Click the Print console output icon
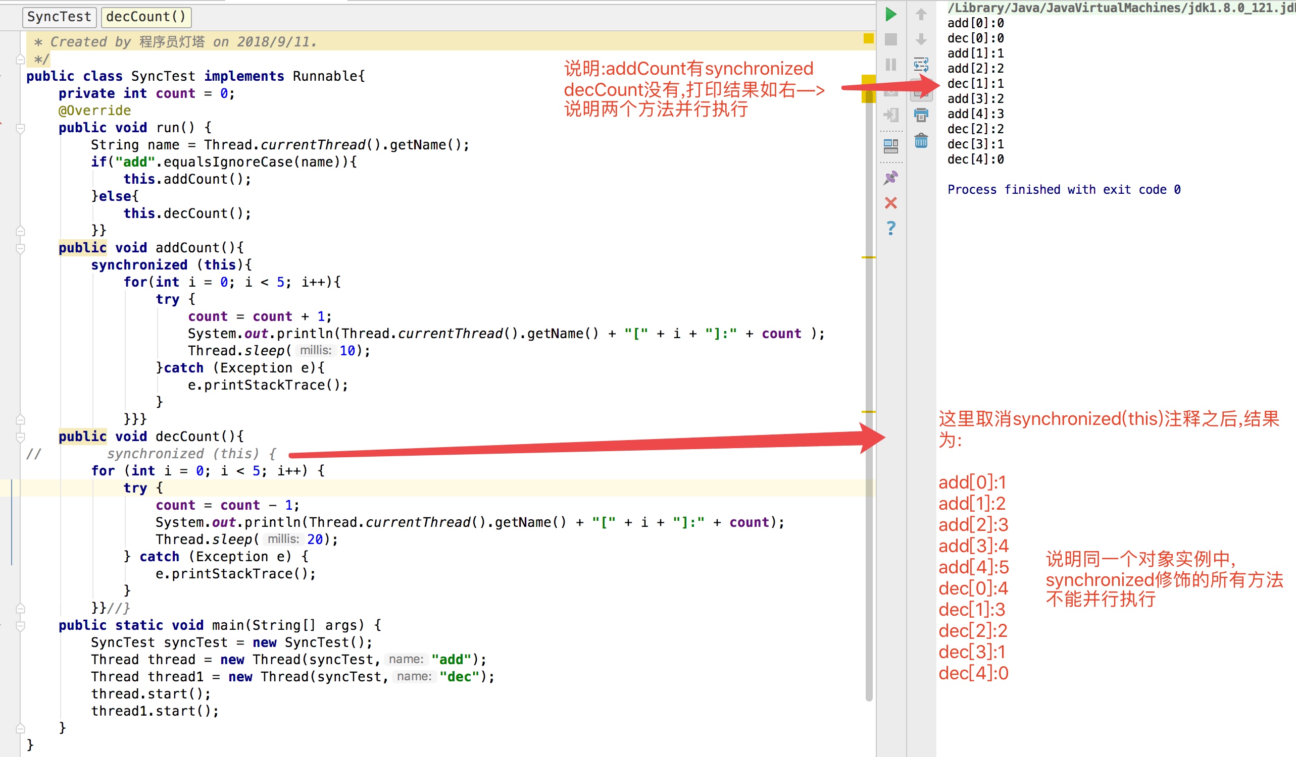The image size is (1296, 757). coord(921,115)
